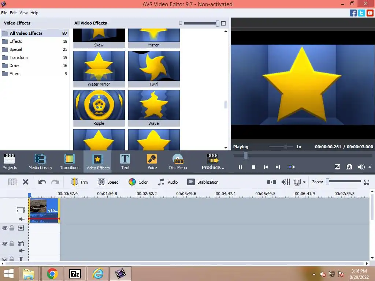Select the yt5 video clip on timeline

click(x=44, y=210)
